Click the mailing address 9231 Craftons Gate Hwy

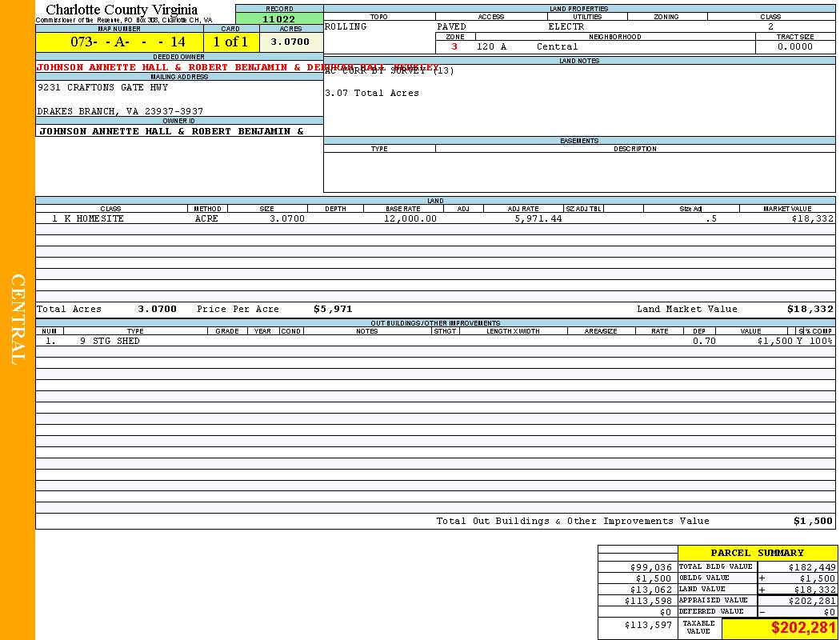click(102, 88)
